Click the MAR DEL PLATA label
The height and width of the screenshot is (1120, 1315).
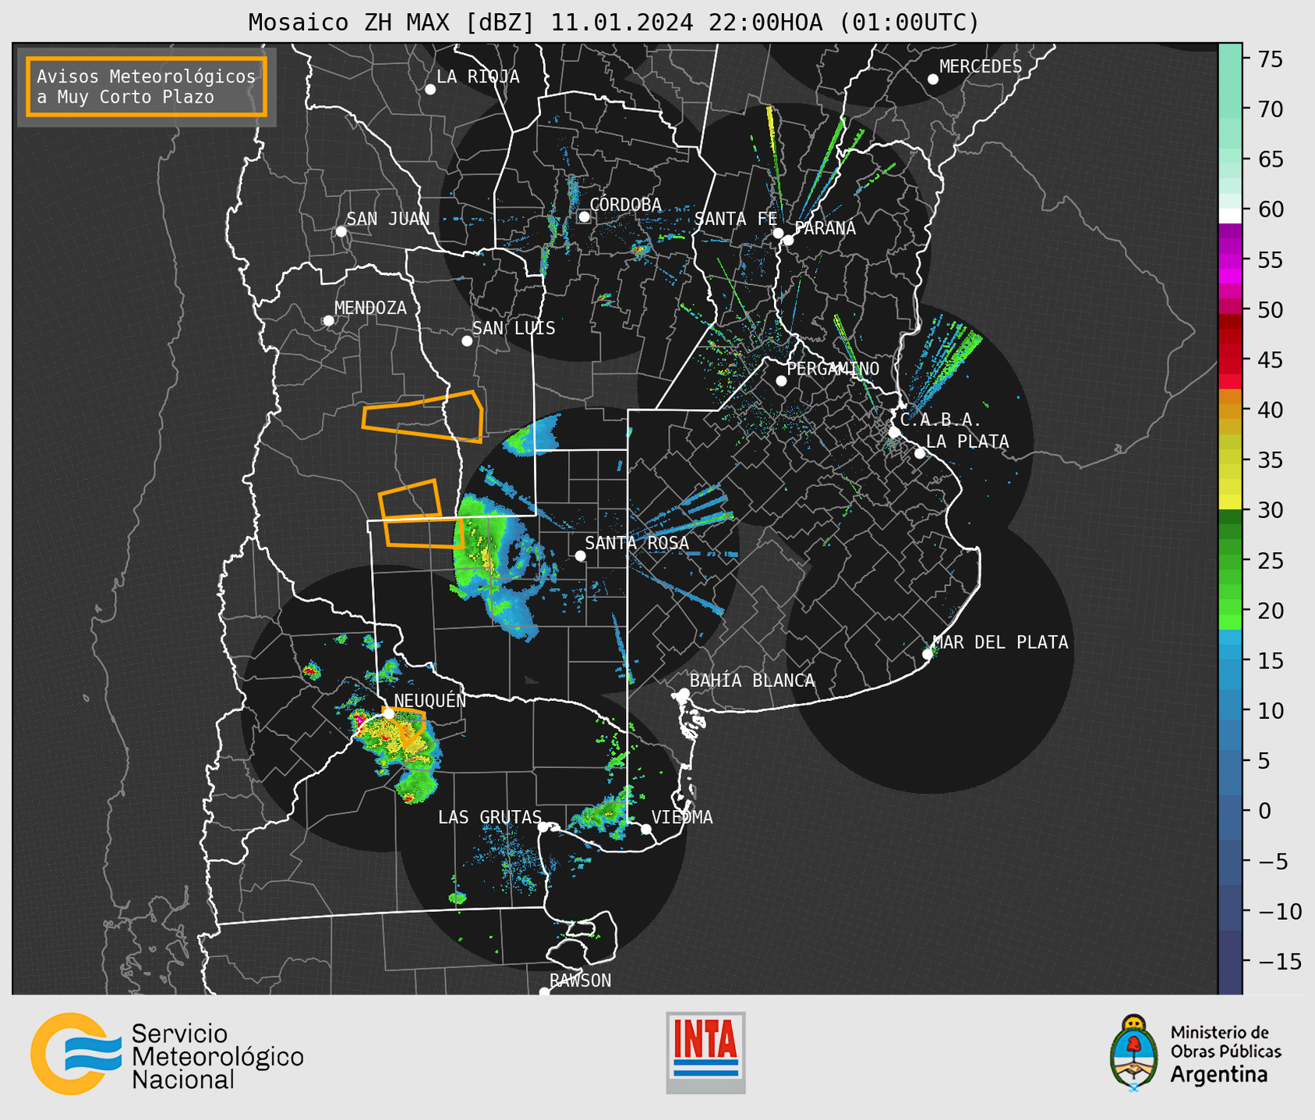click(x=1000, y=642)
